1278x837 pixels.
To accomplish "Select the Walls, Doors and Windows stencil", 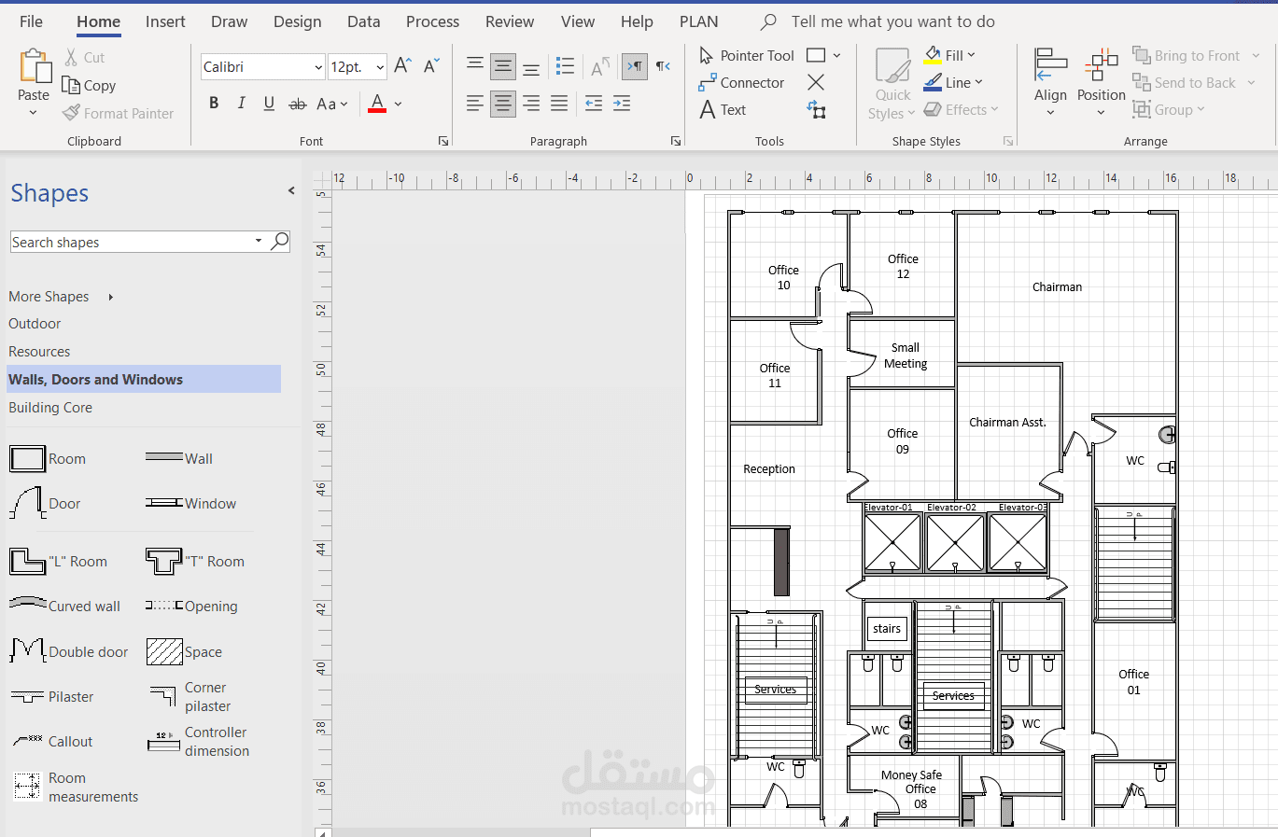I will point(144,379).
